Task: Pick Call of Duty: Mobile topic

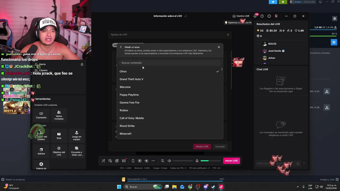Action: coord(169,118)
